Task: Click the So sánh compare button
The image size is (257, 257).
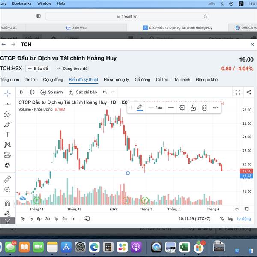Action: pos(52,92)
